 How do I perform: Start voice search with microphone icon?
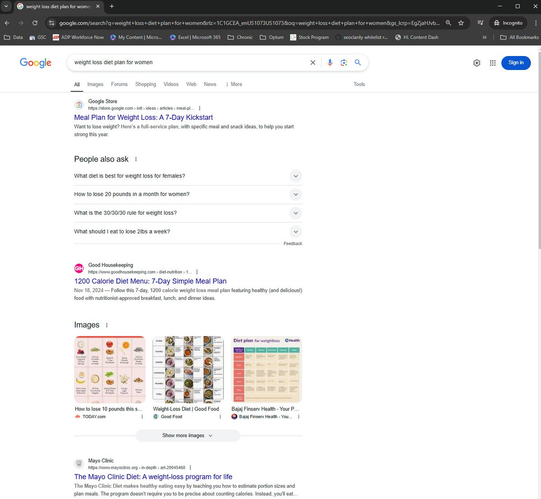[x=330, y=63]
